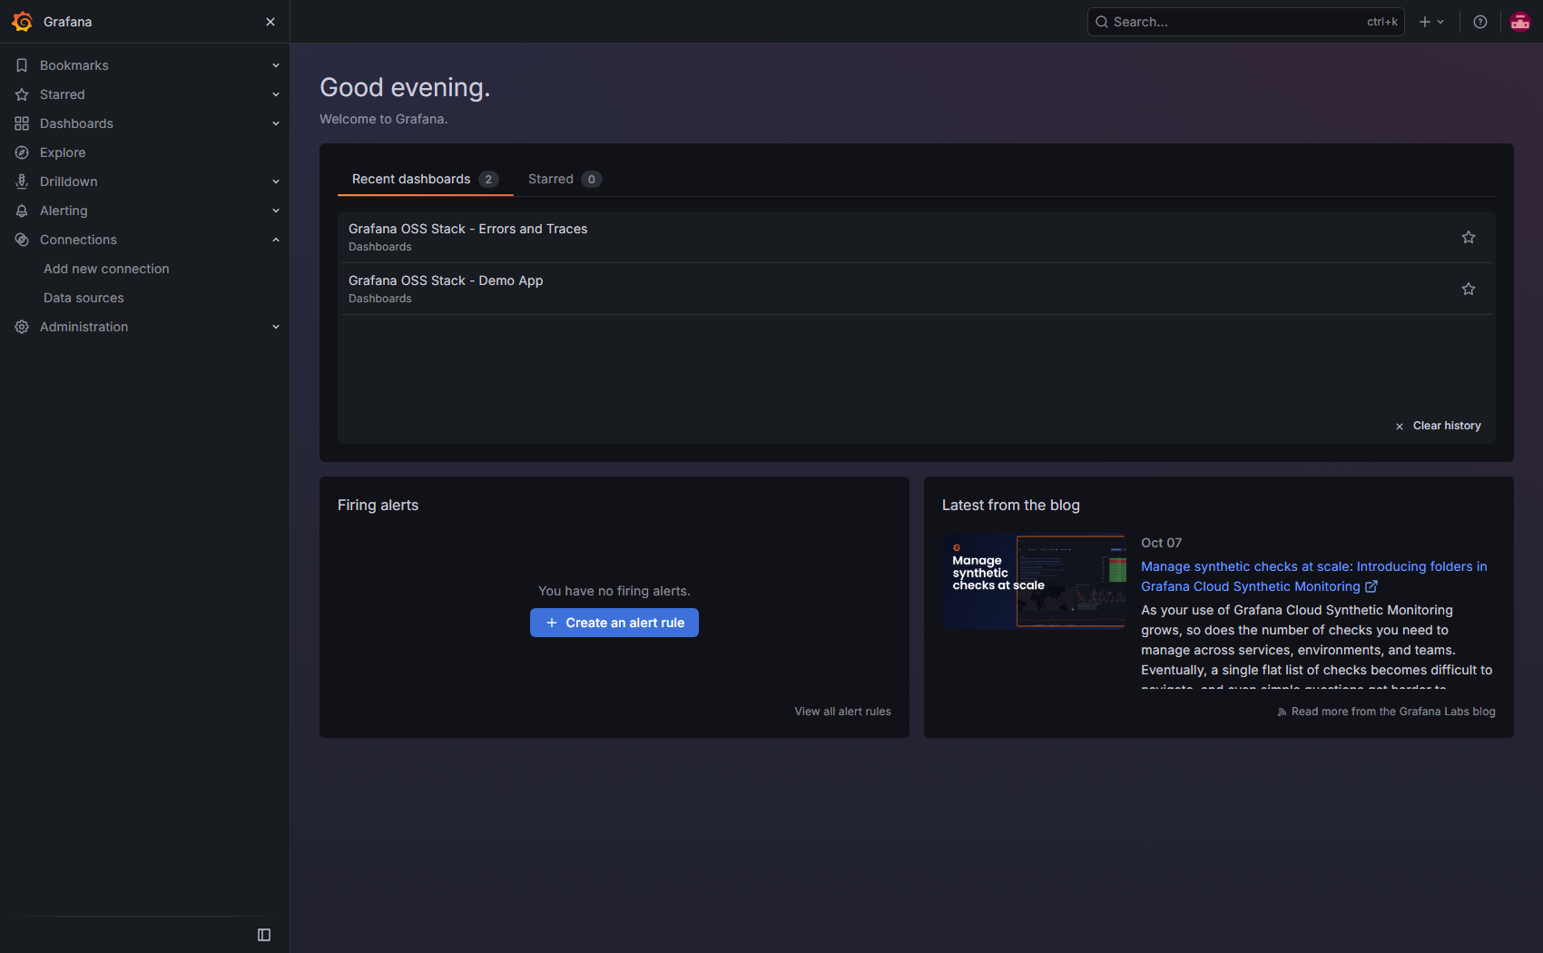Screen dimensions: 1543x953
Task: Go to Dashboards in sidebar
Action: point(76,123)
